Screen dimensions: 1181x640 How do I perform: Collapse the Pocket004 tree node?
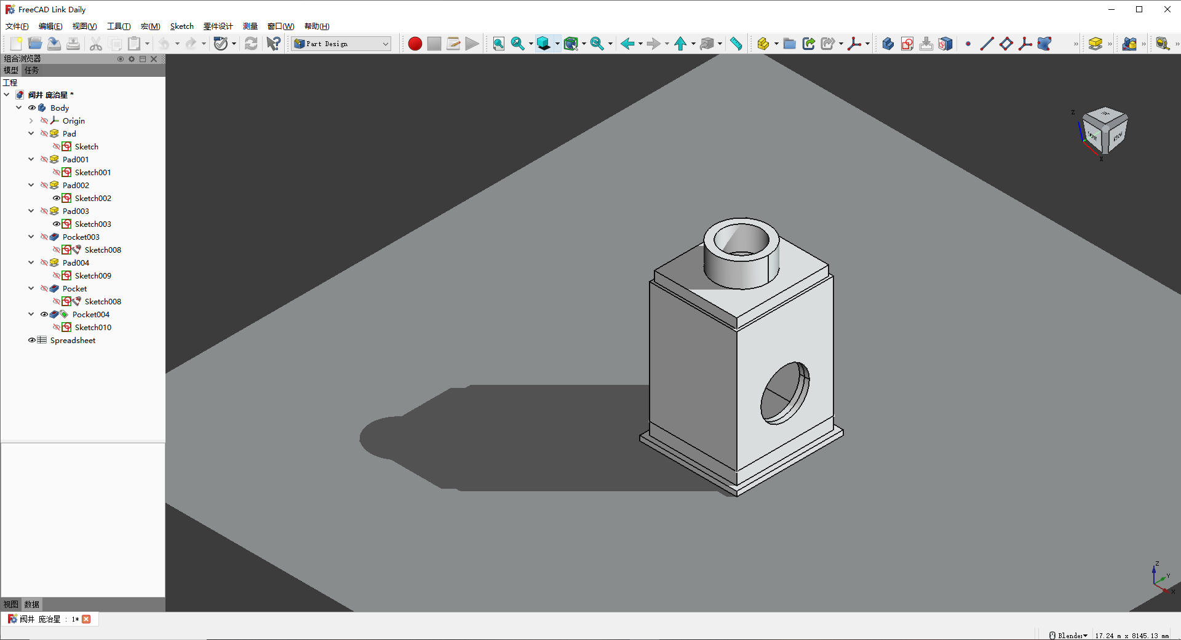pyautogui.click(x=31, y=314)
